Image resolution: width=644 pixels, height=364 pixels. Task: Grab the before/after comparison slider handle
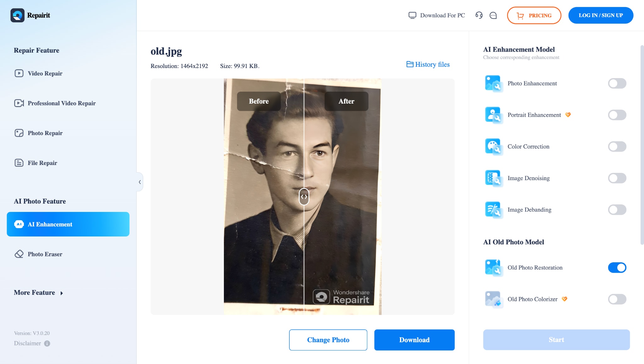(x=304, y=196)
